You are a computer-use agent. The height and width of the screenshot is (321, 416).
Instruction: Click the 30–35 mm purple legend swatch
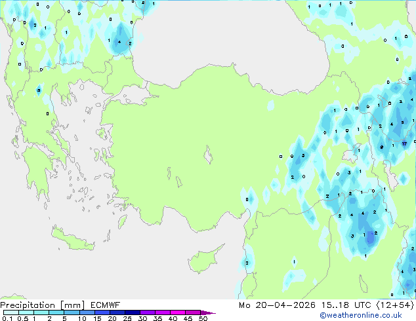click(x=147, y=312)
